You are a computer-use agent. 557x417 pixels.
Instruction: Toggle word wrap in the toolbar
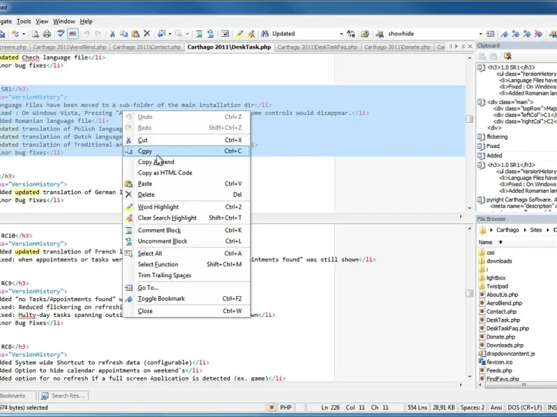pyautogui.click(x=225, y=33)
